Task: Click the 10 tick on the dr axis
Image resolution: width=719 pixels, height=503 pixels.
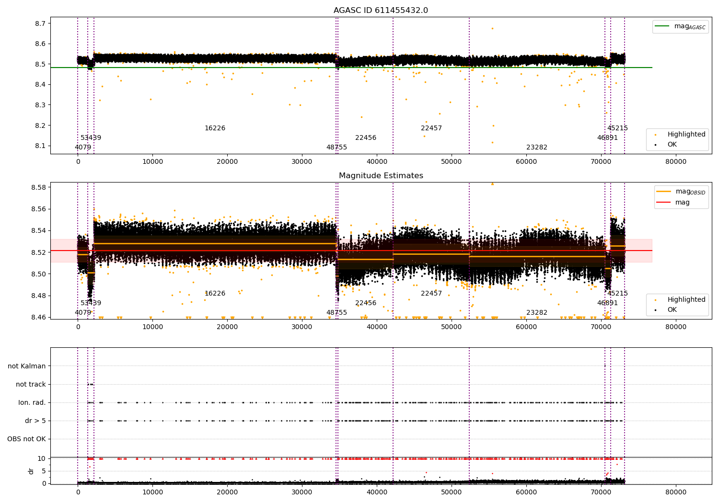Action: [x=42, y=458]
